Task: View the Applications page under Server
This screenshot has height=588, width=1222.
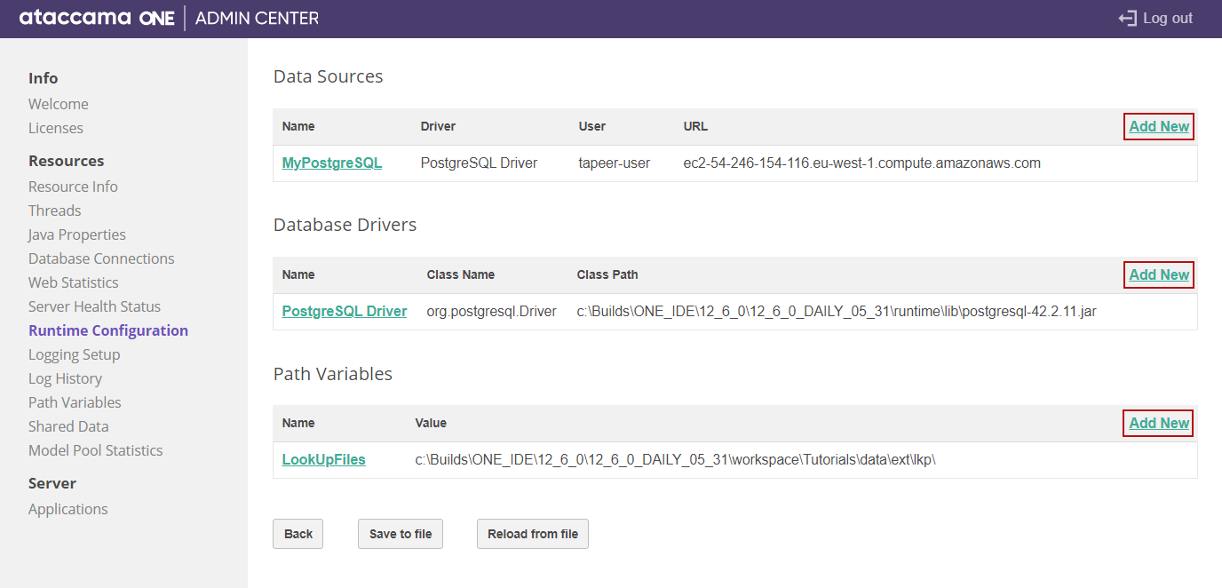Action: pos(67,508)
